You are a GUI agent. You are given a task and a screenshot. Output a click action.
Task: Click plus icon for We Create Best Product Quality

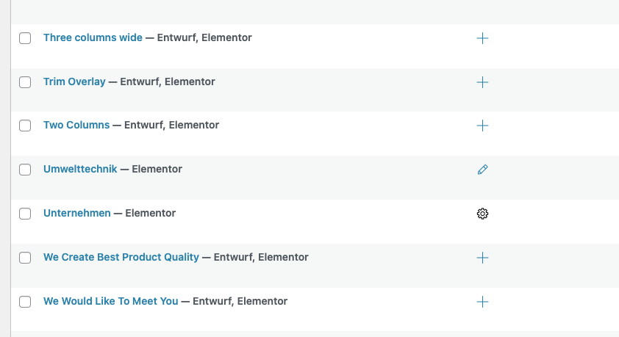(x=482, y=258)
